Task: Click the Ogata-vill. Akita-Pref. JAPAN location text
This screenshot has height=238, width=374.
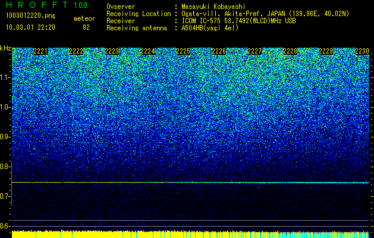Action: coord(265,14)
